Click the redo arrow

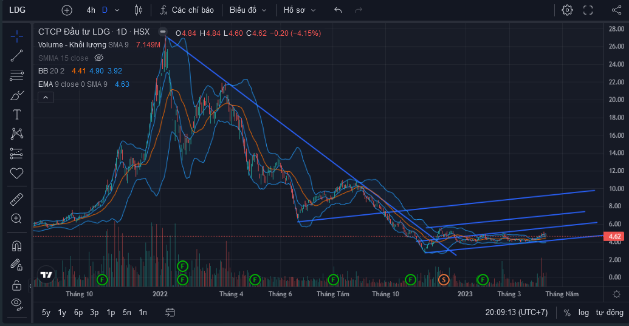coord(359,10)
